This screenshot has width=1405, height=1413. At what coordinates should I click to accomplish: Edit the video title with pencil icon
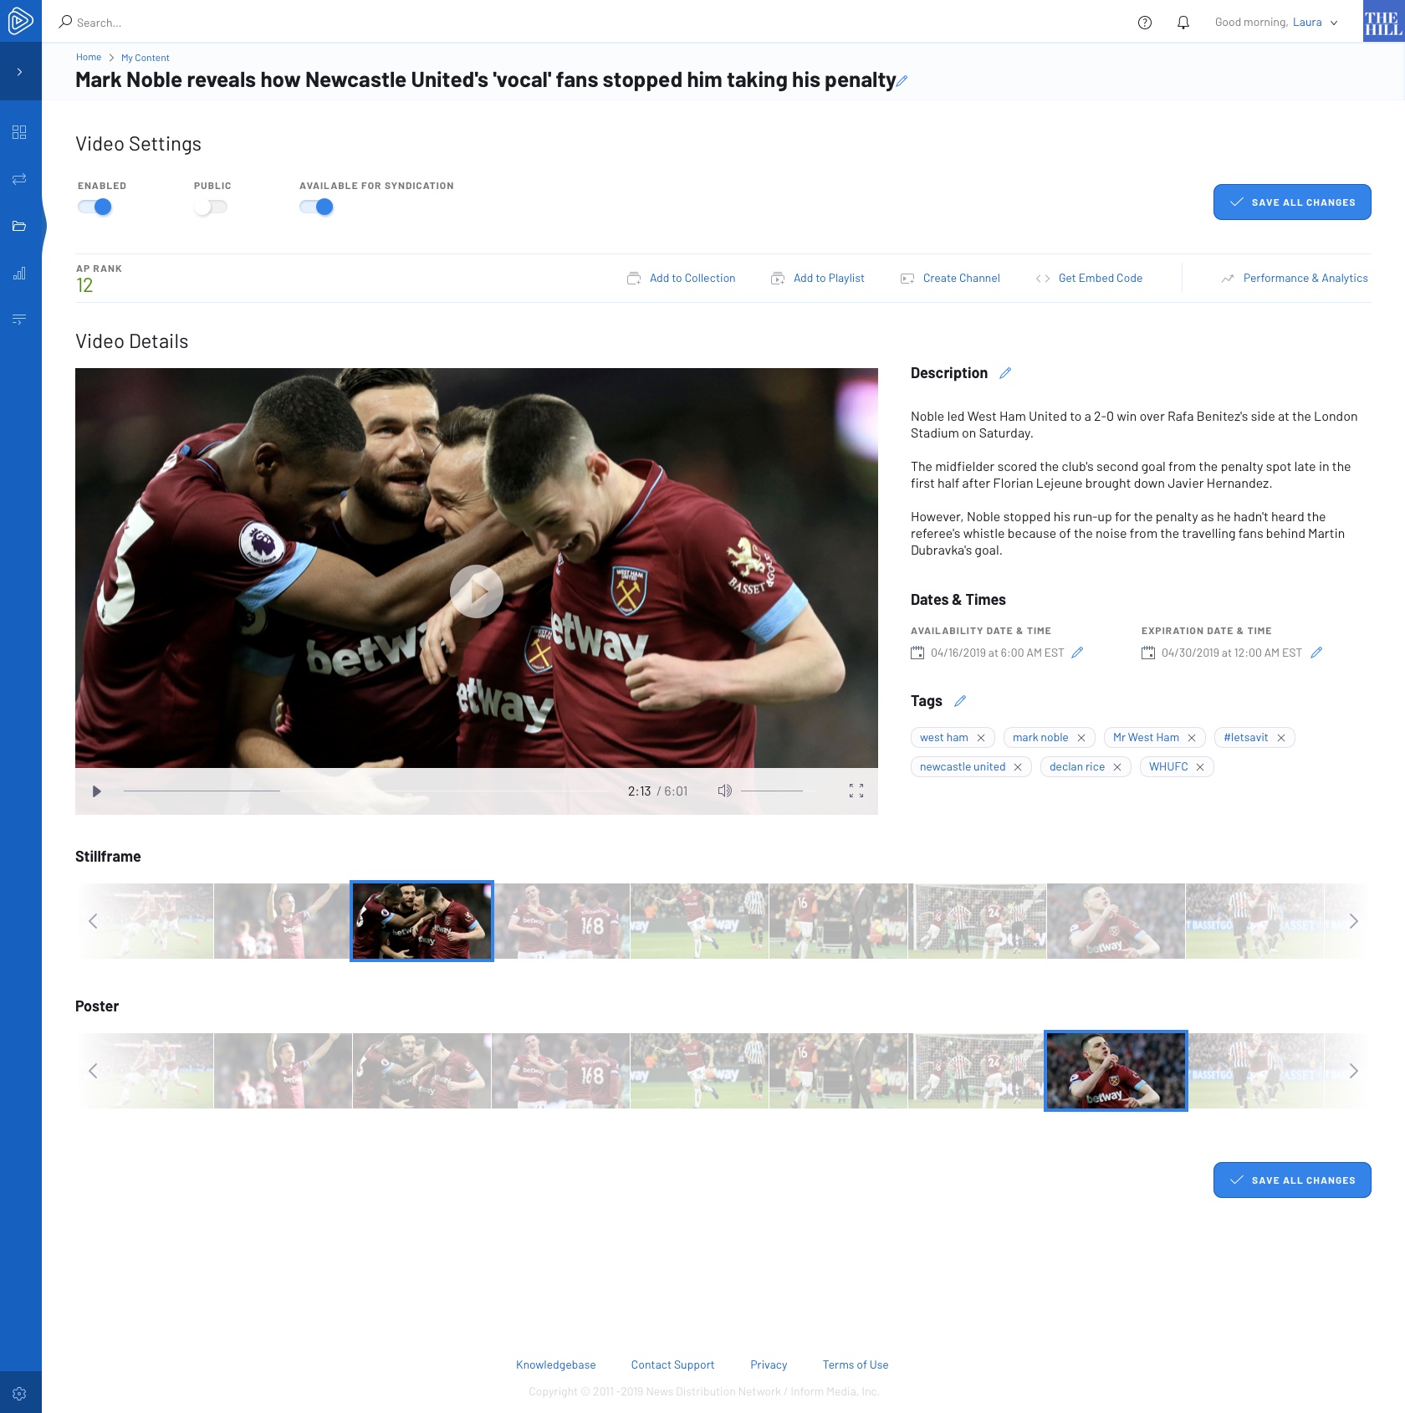(902, 81)
